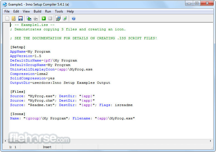Click the horizontal scrollbar left arrow
Viewport: 216px width, 152px height.
[5, 141]
